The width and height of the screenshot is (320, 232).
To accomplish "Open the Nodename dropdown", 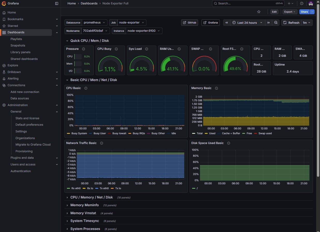I will 96,31.
